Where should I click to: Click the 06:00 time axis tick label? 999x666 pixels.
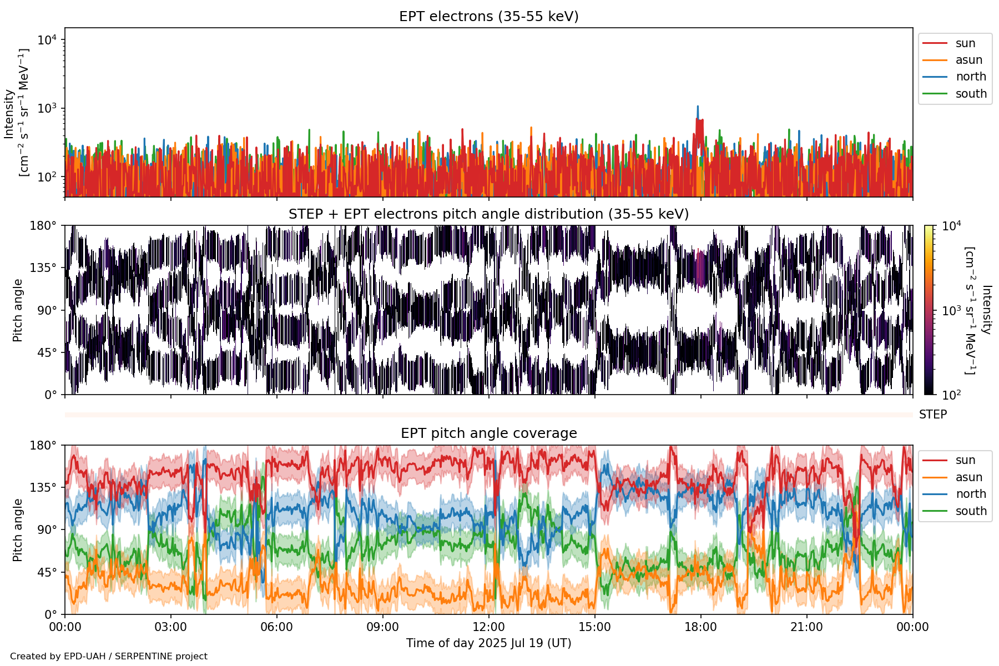click(x=276, y=627)
